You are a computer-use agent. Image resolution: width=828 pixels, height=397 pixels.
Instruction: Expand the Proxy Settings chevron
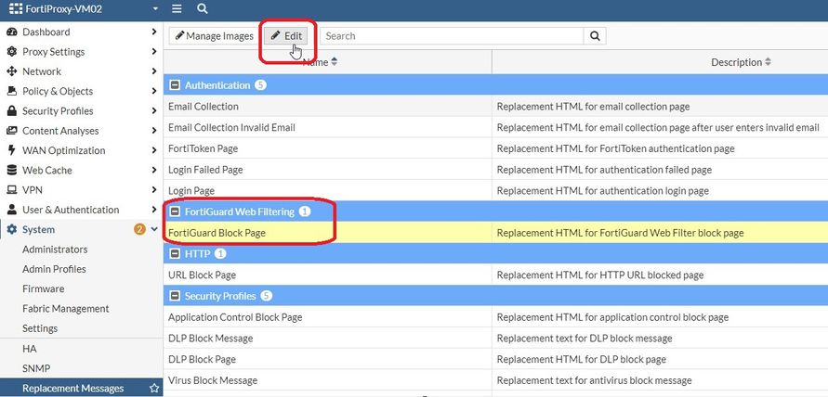tap(153, 51)
